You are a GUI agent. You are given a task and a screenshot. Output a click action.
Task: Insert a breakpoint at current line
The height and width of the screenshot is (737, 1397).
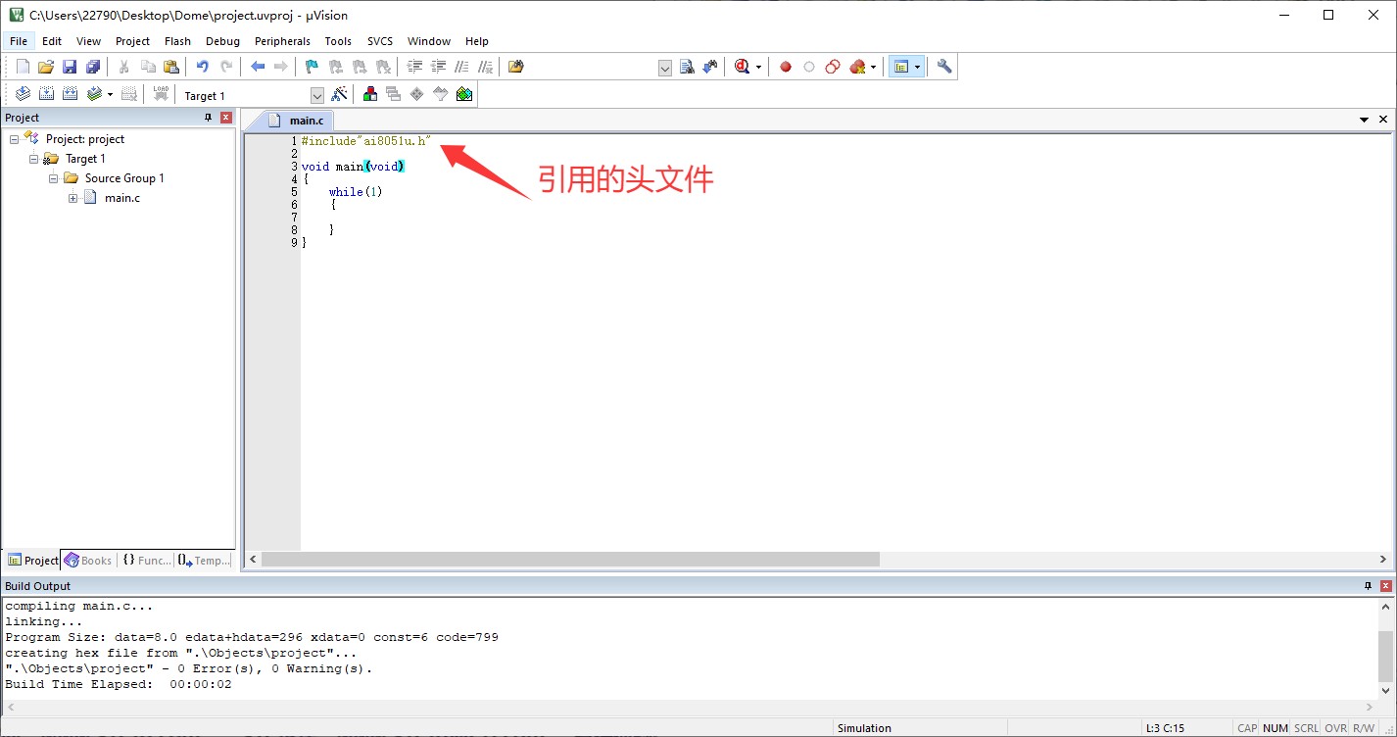click(786, 66)
